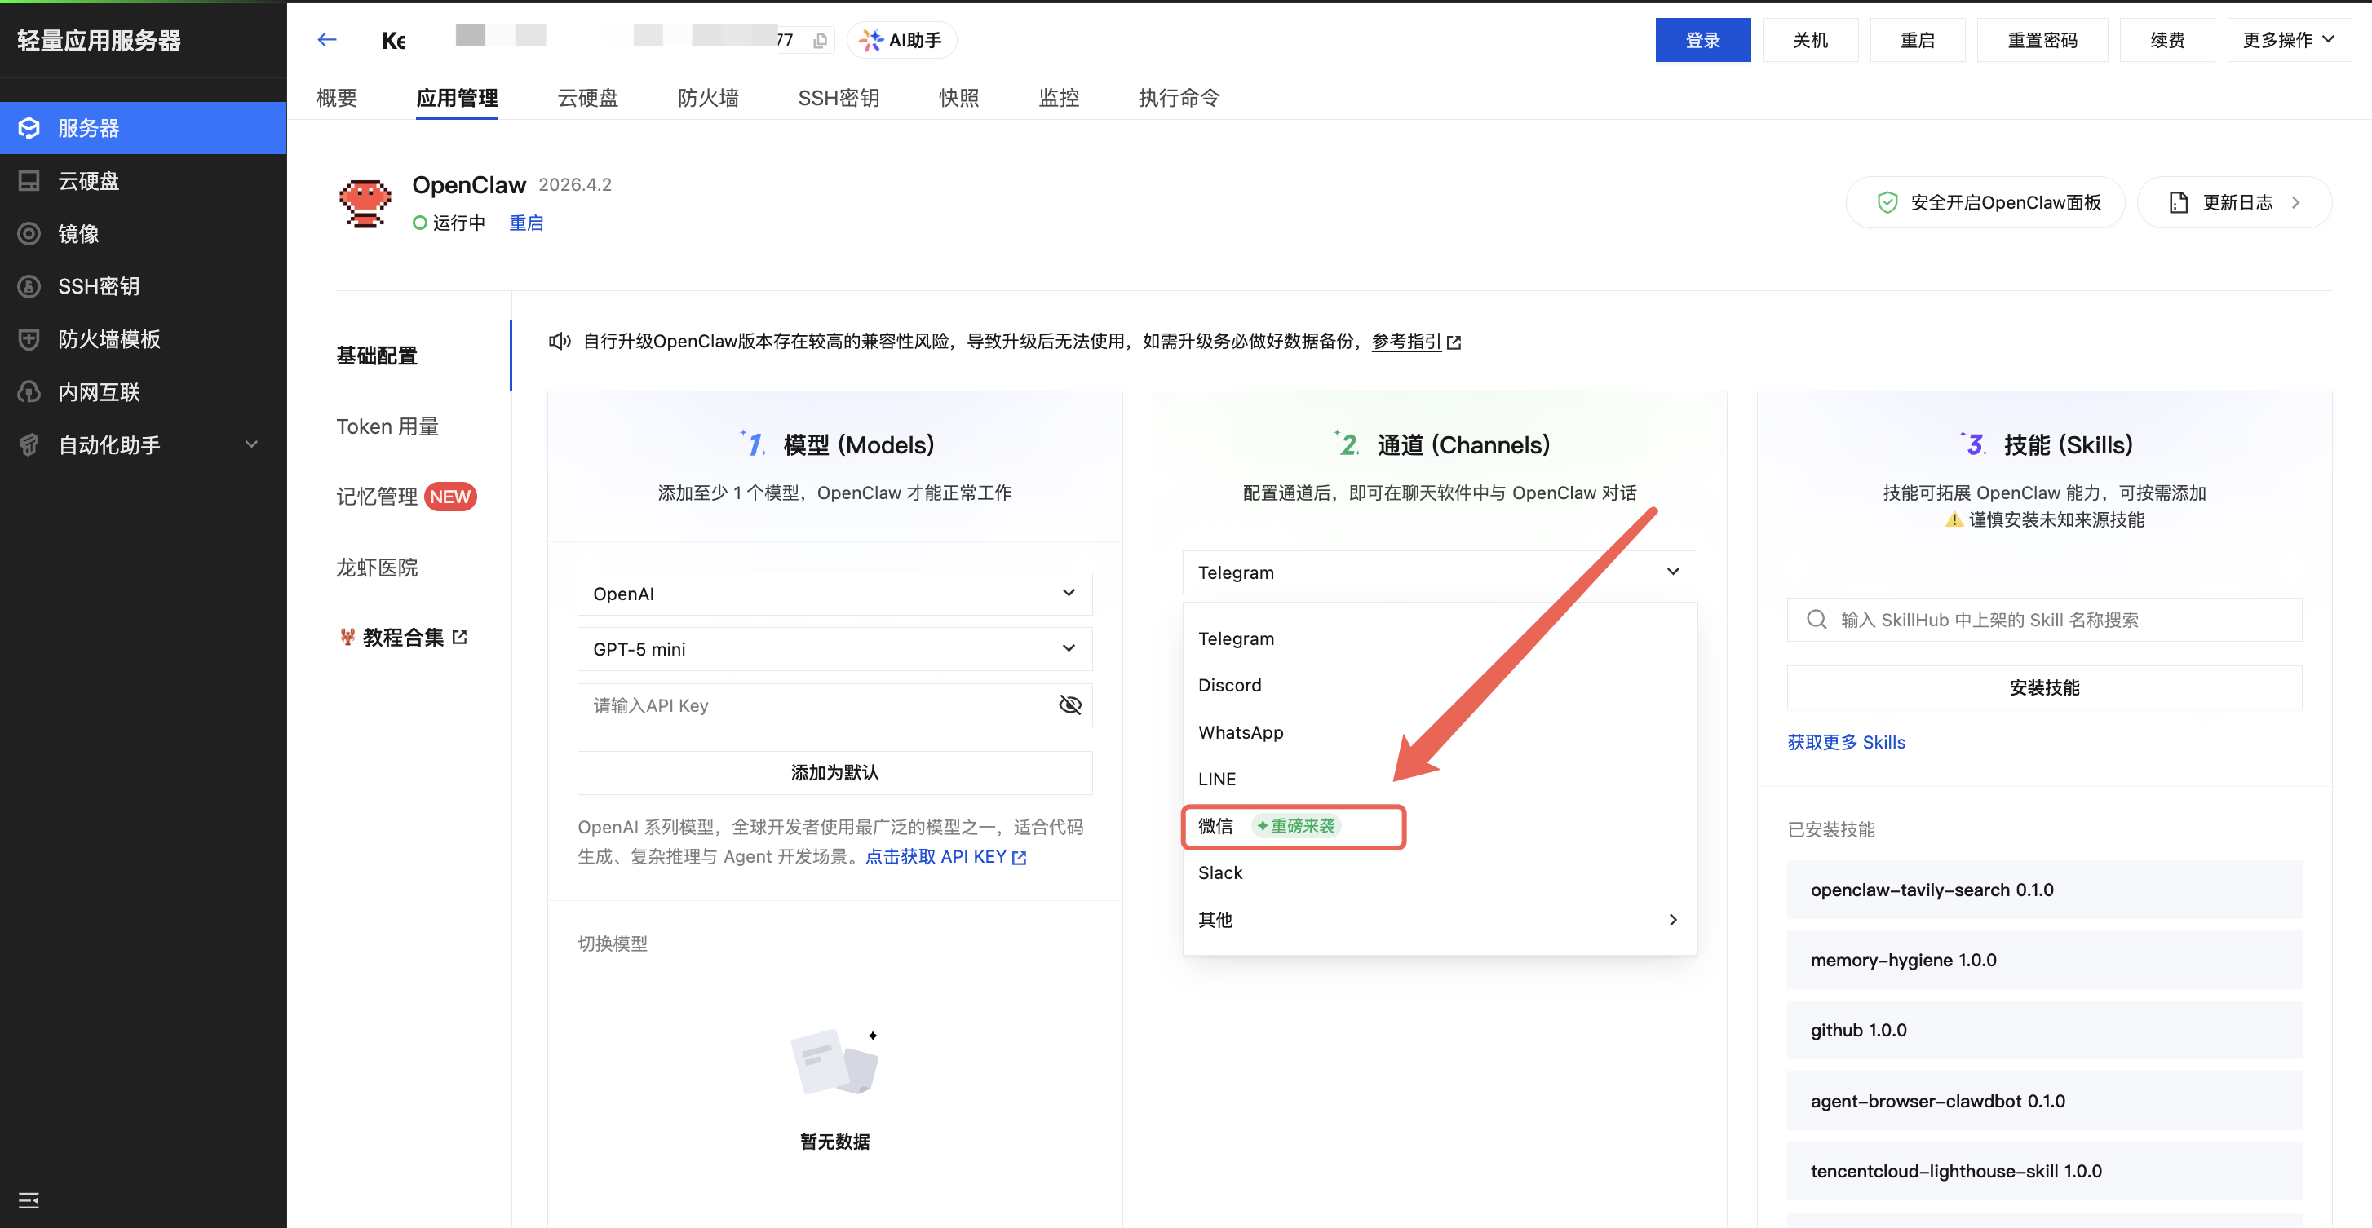
Task: Open the AI助手 sparkle assistant
Action: click(901, 41)
